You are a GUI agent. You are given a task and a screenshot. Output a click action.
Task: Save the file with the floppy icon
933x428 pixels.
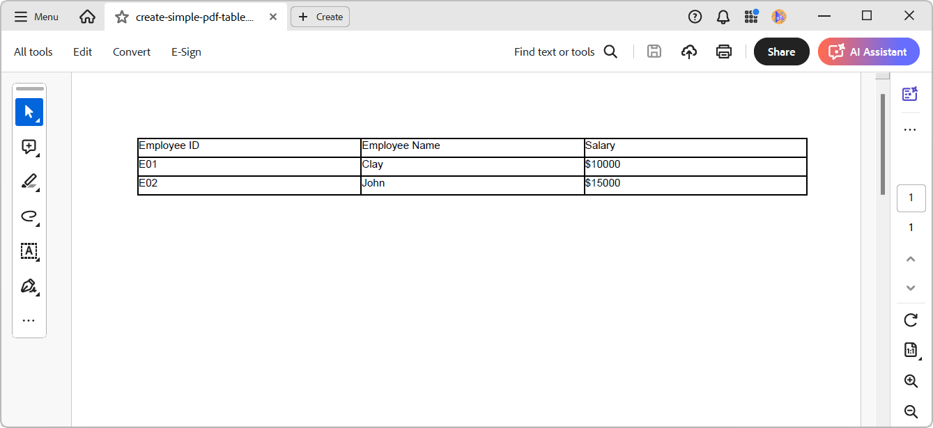click(654, 51)
